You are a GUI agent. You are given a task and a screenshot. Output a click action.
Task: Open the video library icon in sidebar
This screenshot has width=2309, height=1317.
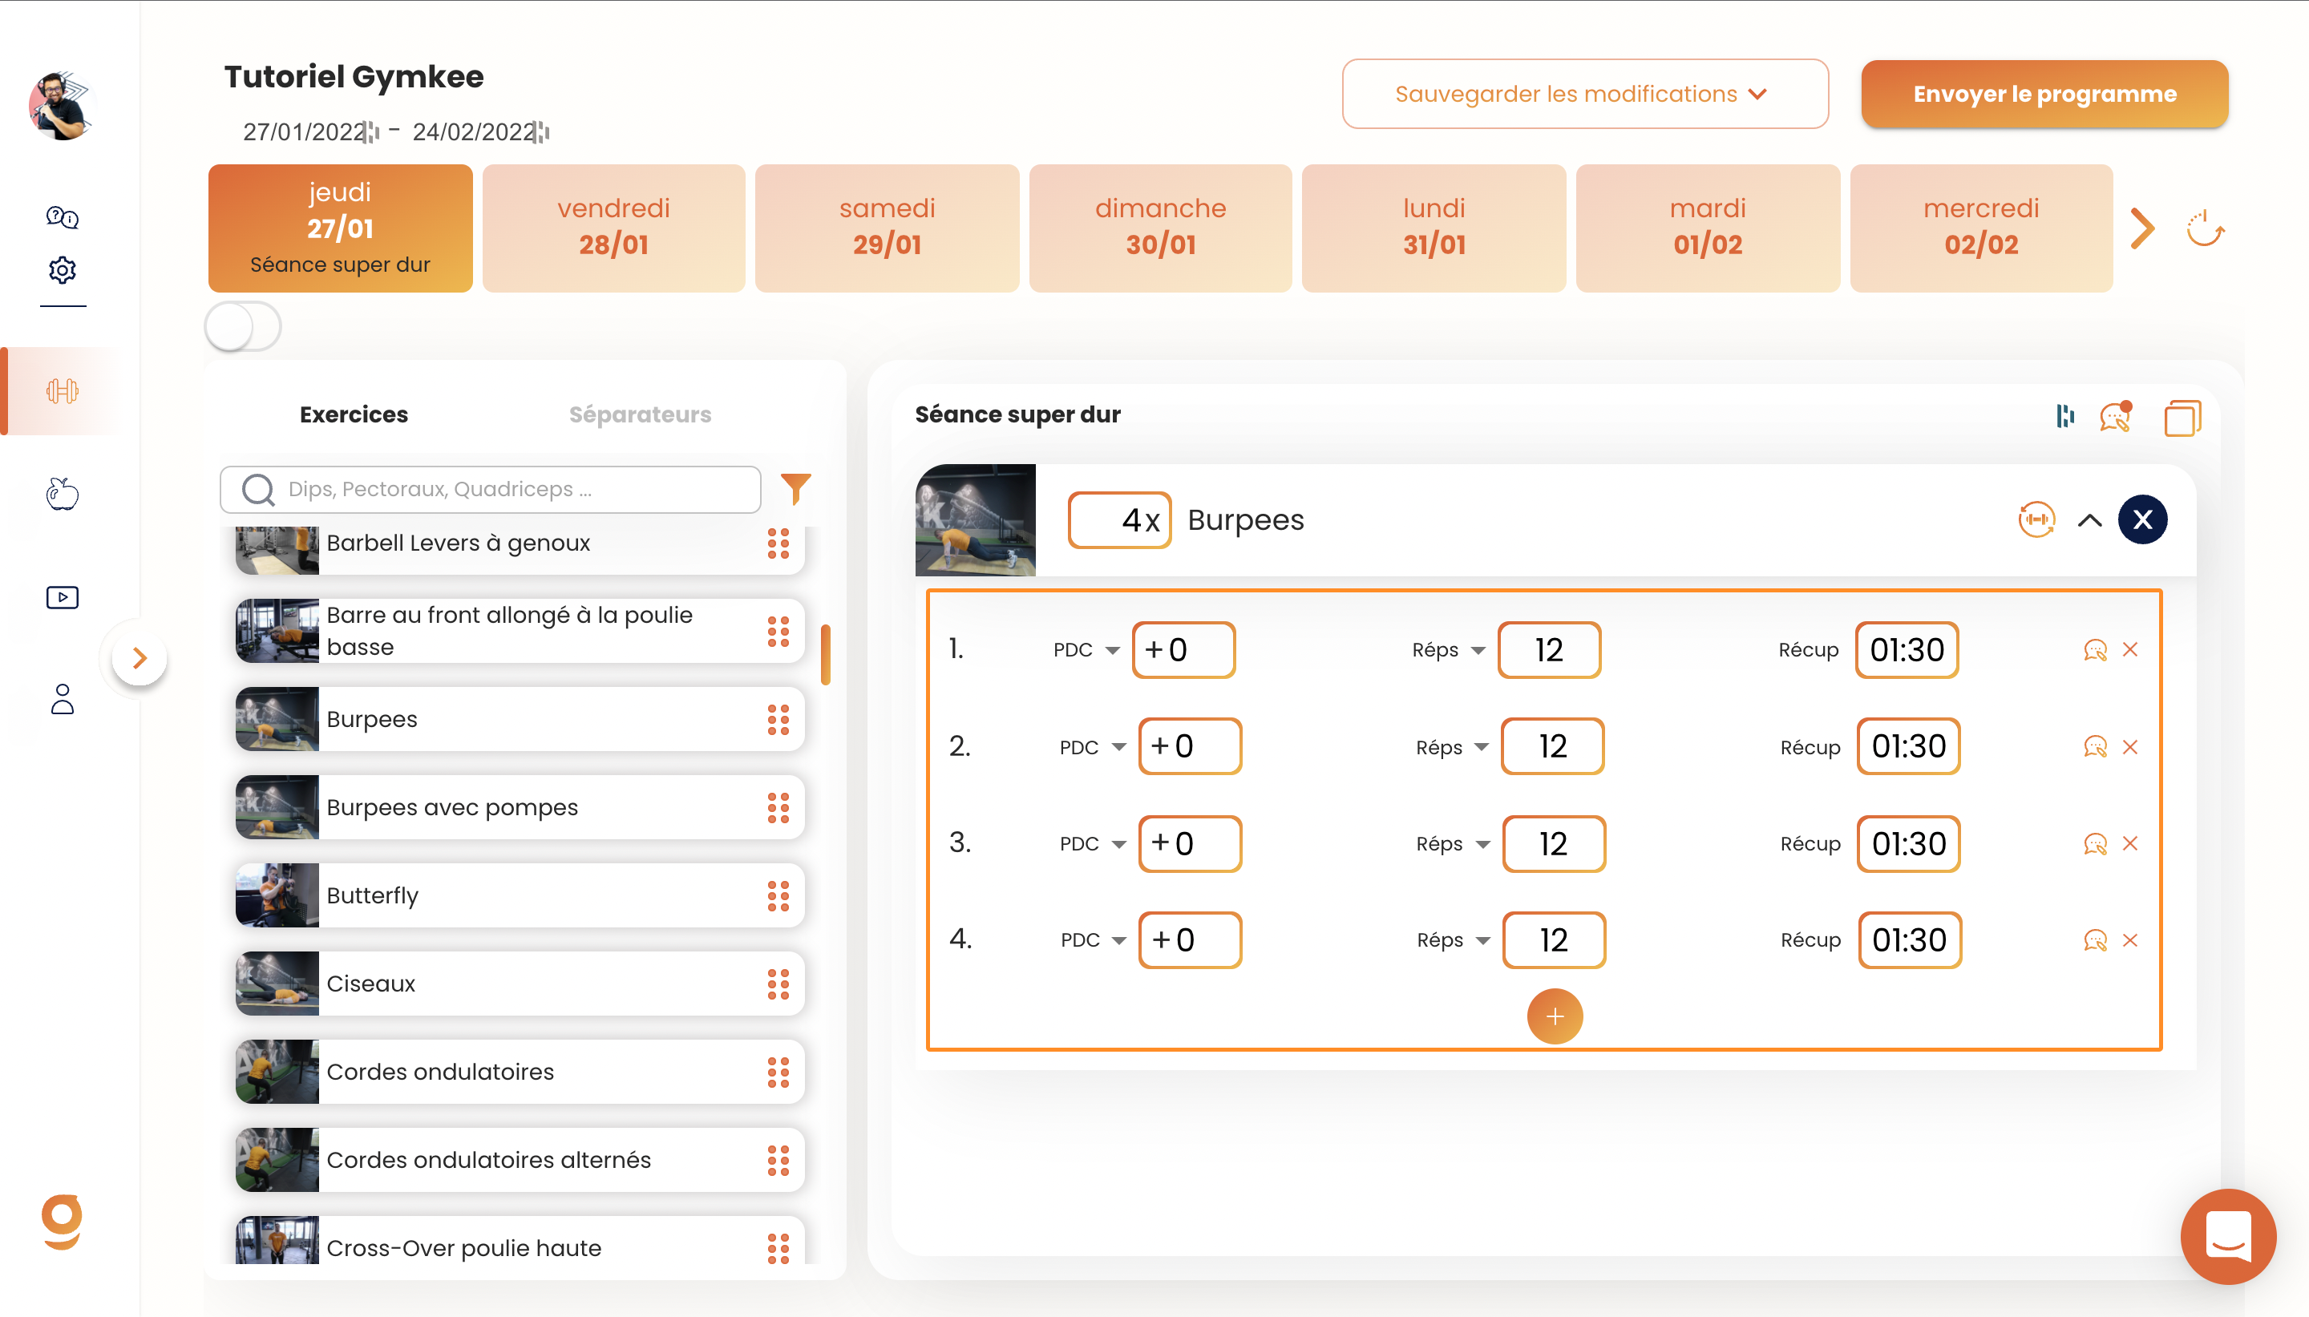click(x=63, y=597)
